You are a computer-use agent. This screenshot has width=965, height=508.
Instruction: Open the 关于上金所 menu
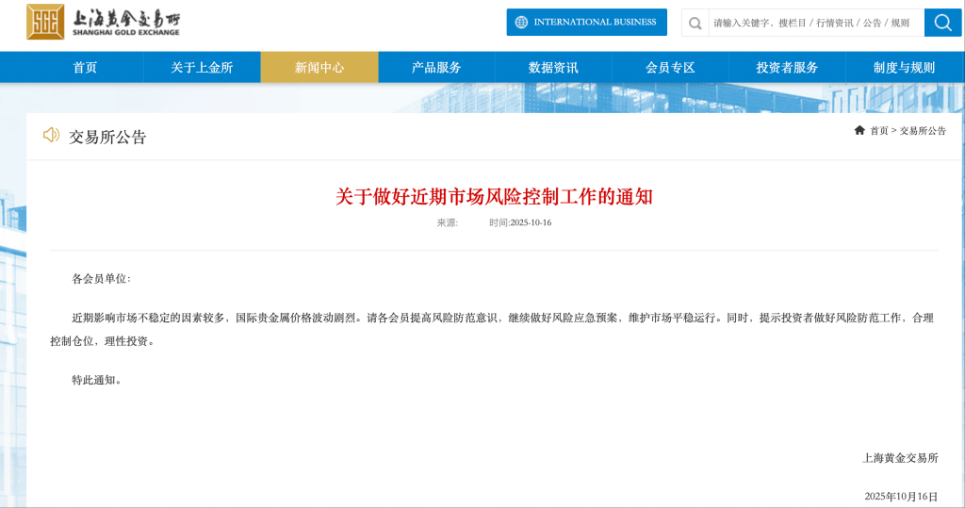pos(202,67)
